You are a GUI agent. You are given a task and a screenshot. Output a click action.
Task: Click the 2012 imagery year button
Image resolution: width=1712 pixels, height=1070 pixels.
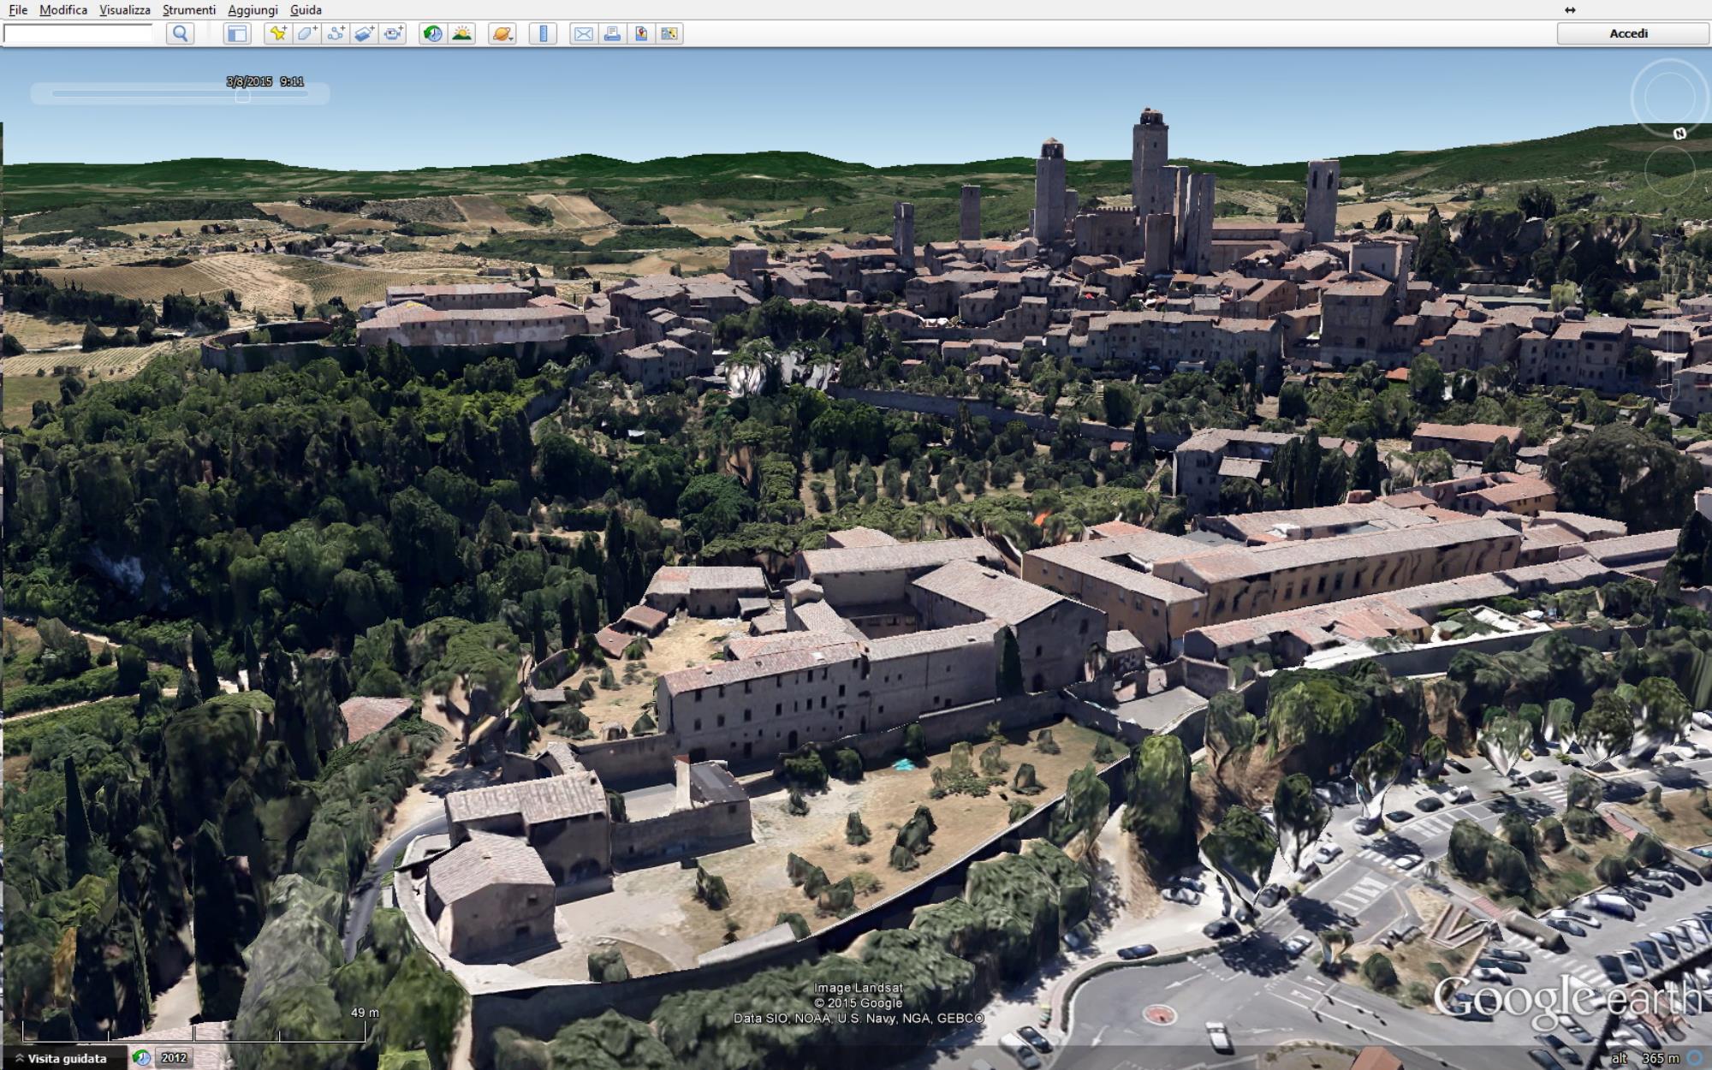174,1058
